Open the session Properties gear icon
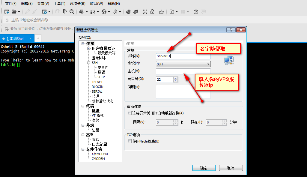Image resolution: width=307 pixels, height=177 pixels. pyautogui.click(x=44, y=12)
